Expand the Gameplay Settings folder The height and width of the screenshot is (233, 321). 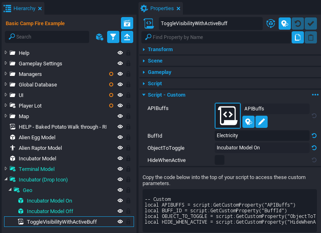pos(6,63)
